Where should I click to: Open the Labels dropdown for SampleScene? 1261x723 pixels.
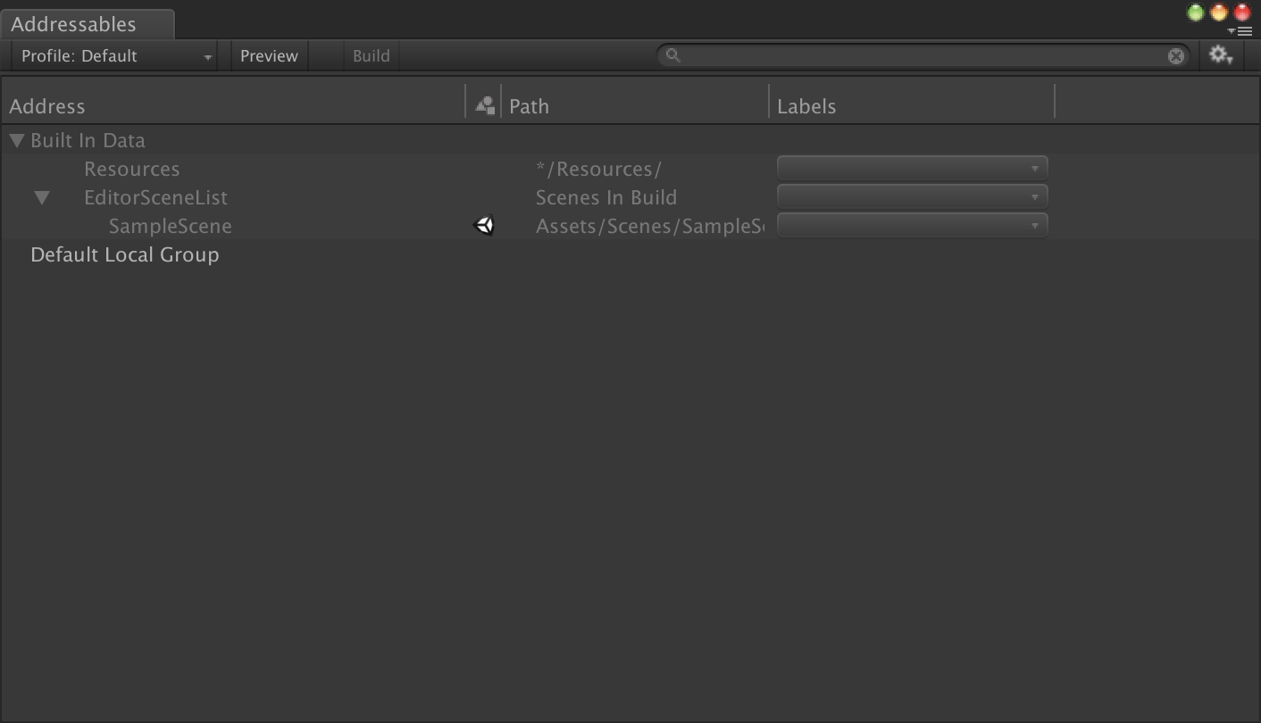point(911,225)
